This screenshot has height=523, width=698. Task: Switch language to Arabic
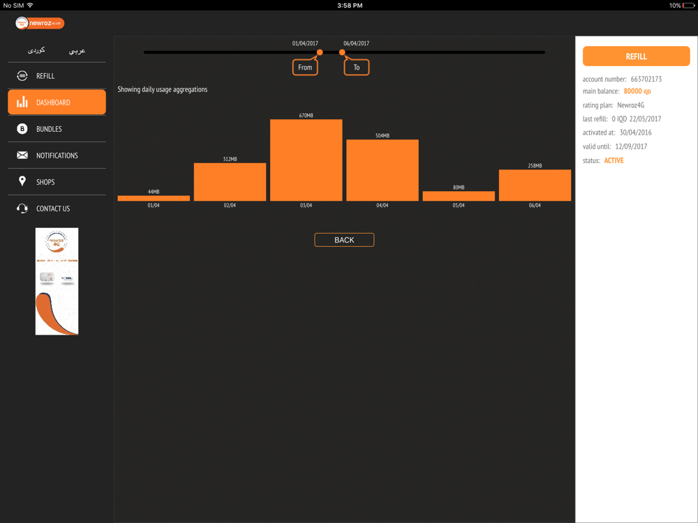(x=77, y=51)
